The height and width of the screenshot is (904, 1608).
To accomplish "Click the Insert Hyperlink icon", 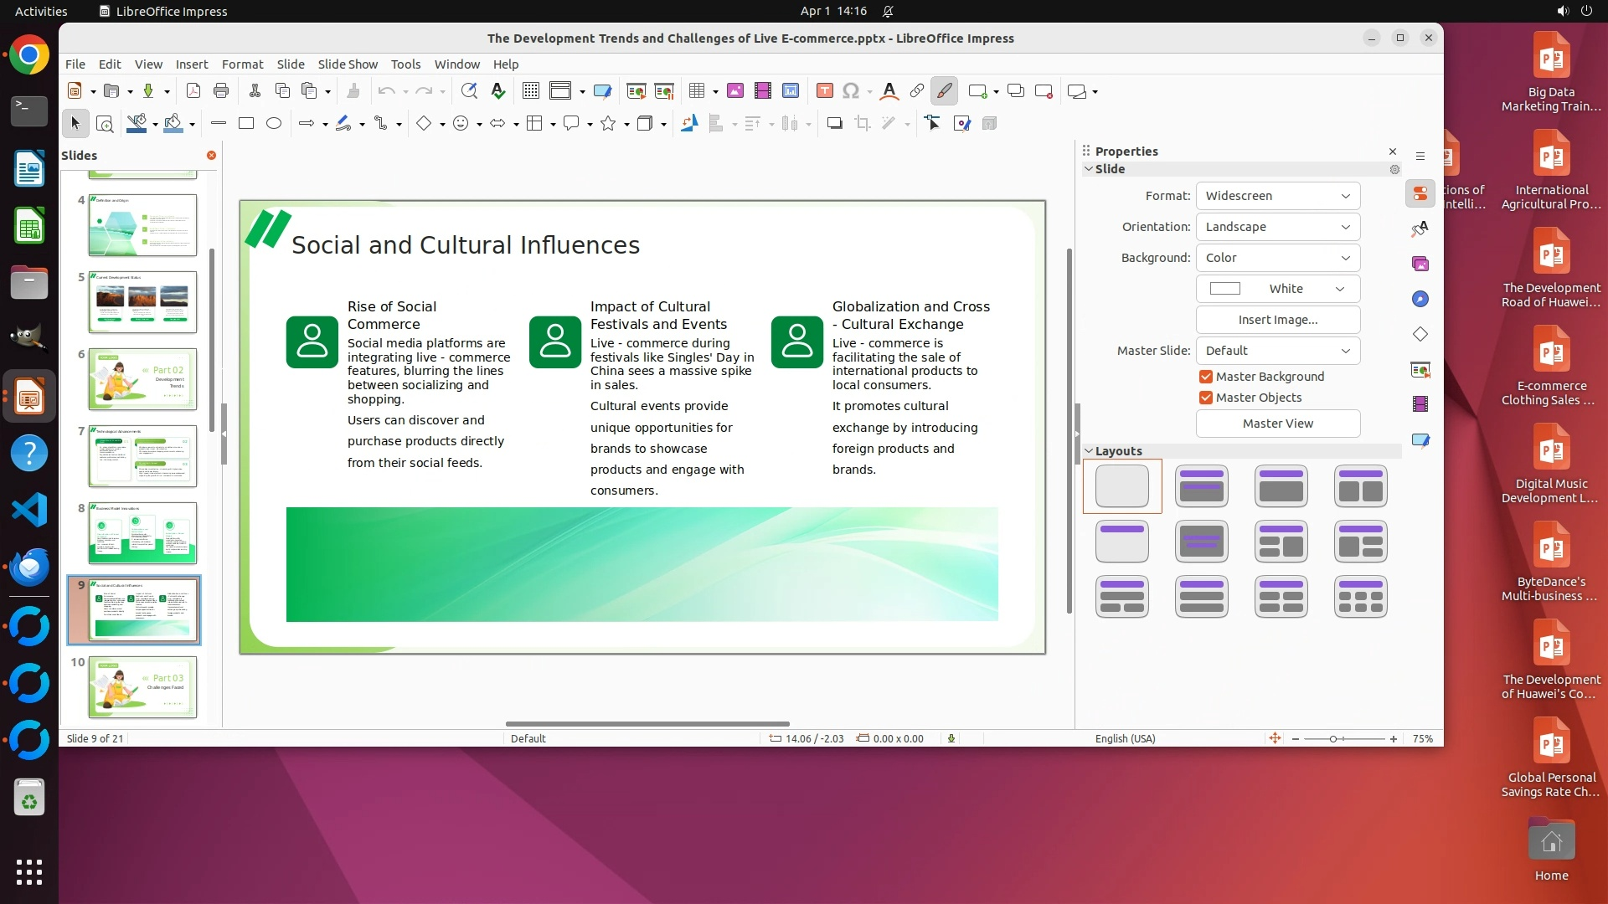I will [x=917, y=91].
